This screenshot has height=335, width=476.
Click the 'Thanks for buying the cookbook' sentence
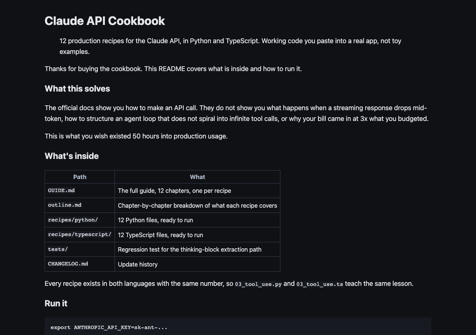[173, 69]
